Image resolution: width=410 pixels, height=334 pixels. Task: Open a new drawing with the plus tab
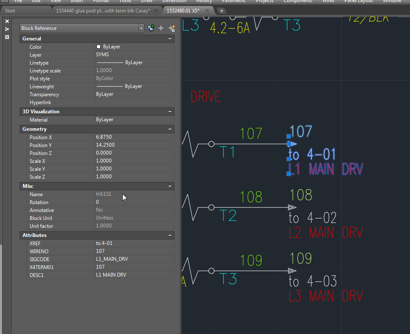[221, 10]
